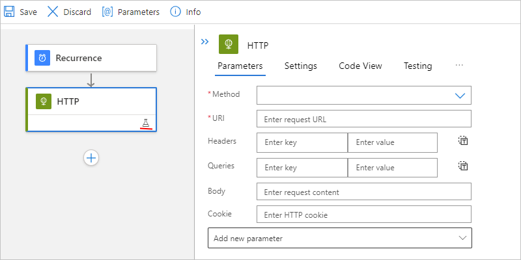Screen dimensions: 521x260
Task: Open the workflow Parameters
Action: pyautogui.click(x=130, y=12)
